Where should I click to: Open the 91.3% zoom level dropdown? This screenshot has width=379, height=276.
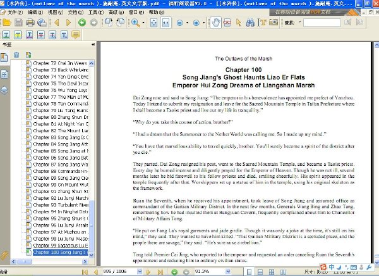click(x=227, y=271)
